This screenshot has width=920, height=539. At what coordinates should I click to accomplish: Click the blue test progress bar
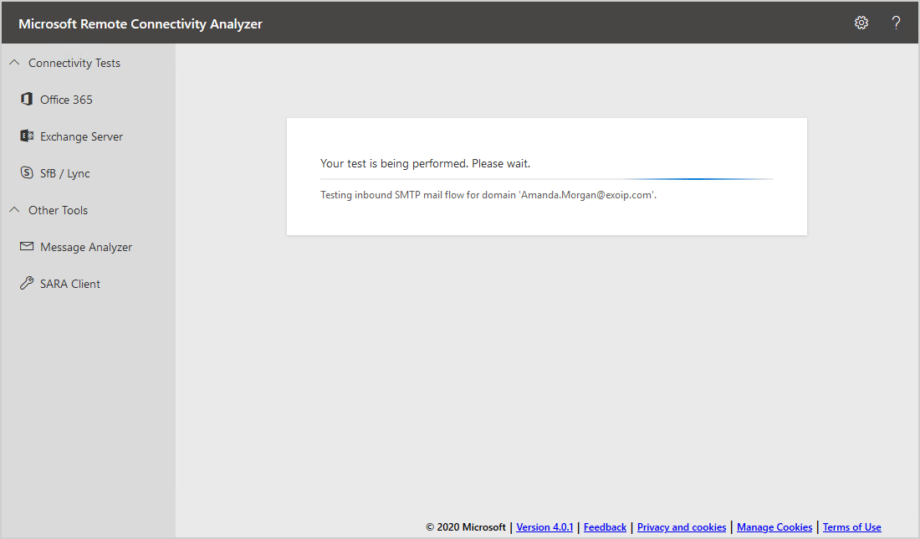[547, 178]
